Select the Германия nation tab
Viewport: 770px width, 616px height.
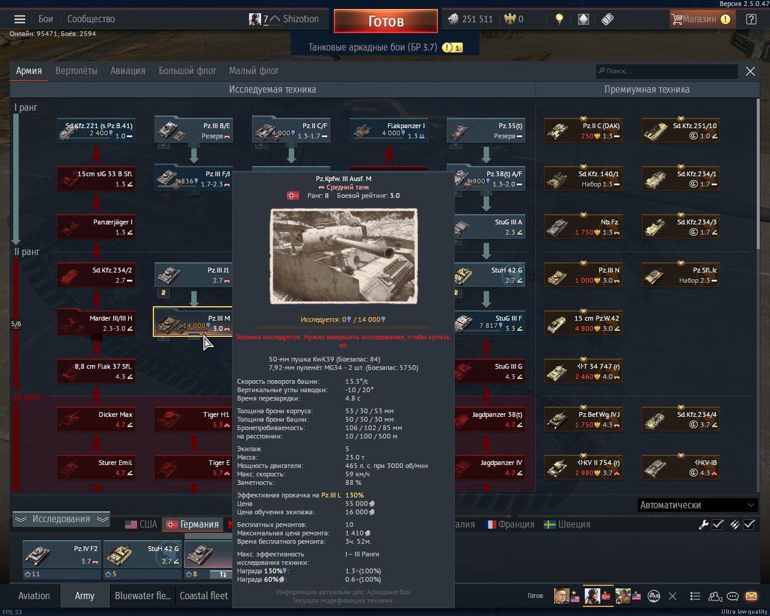(x=192, y=525)
